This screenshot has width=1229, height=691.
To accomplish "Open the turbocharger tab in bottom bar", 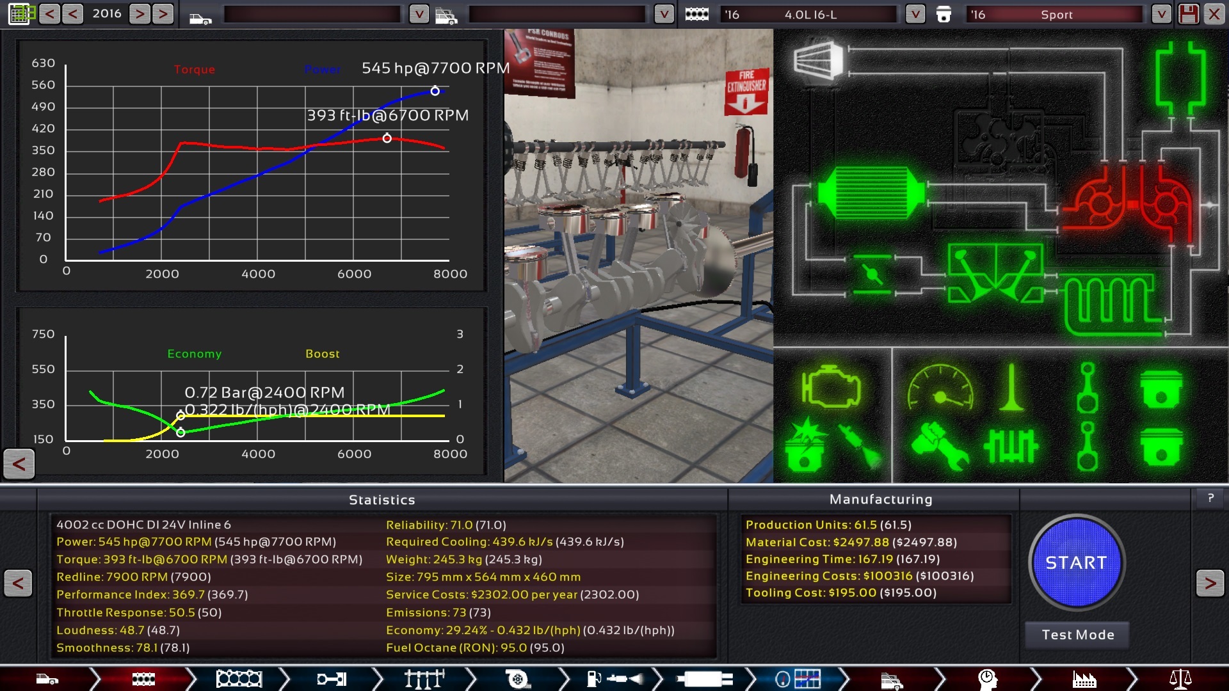I will 517,679.
